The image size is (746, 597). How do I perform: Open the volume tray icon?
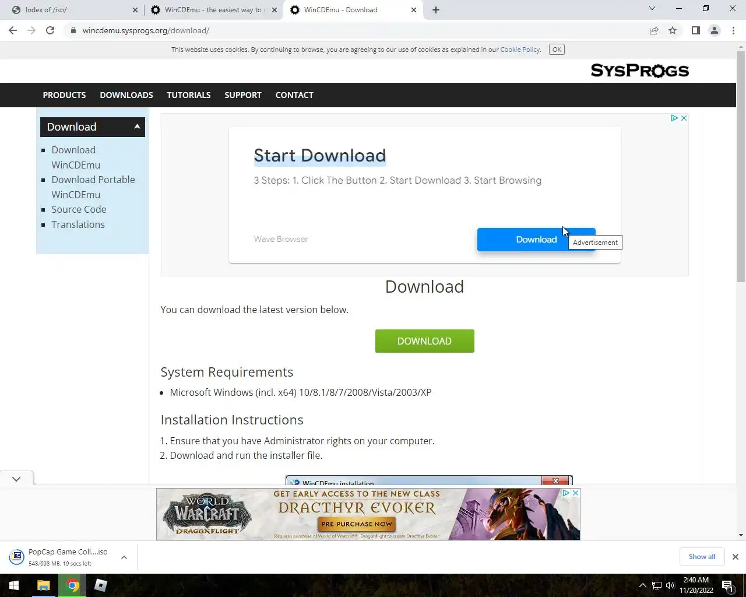[x=670, y=585]
